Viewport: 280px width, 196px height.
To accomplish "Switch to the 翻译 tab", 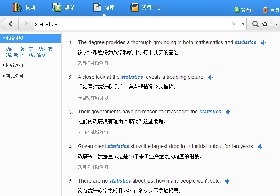I will 63,7.
